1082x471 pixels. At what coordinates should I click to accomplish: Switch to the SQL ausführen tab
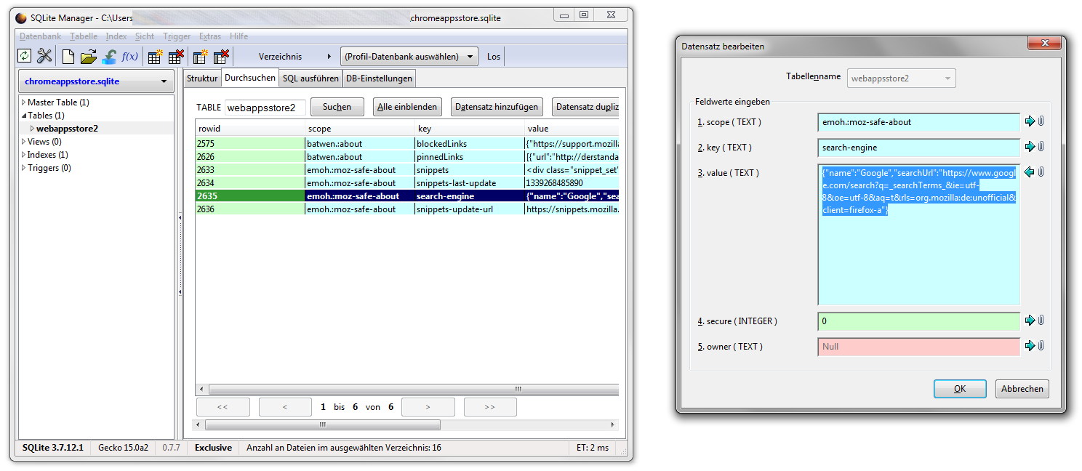point(310,78)
